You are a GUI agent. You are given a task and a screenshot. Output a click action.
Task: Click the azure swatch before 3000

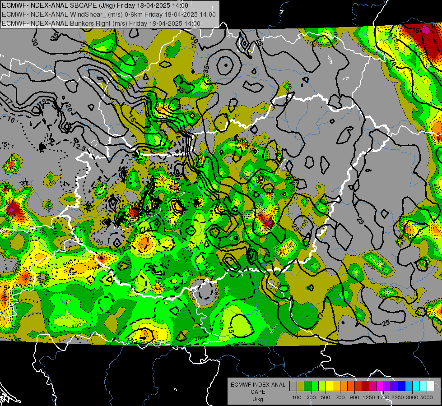click(409, 386)
